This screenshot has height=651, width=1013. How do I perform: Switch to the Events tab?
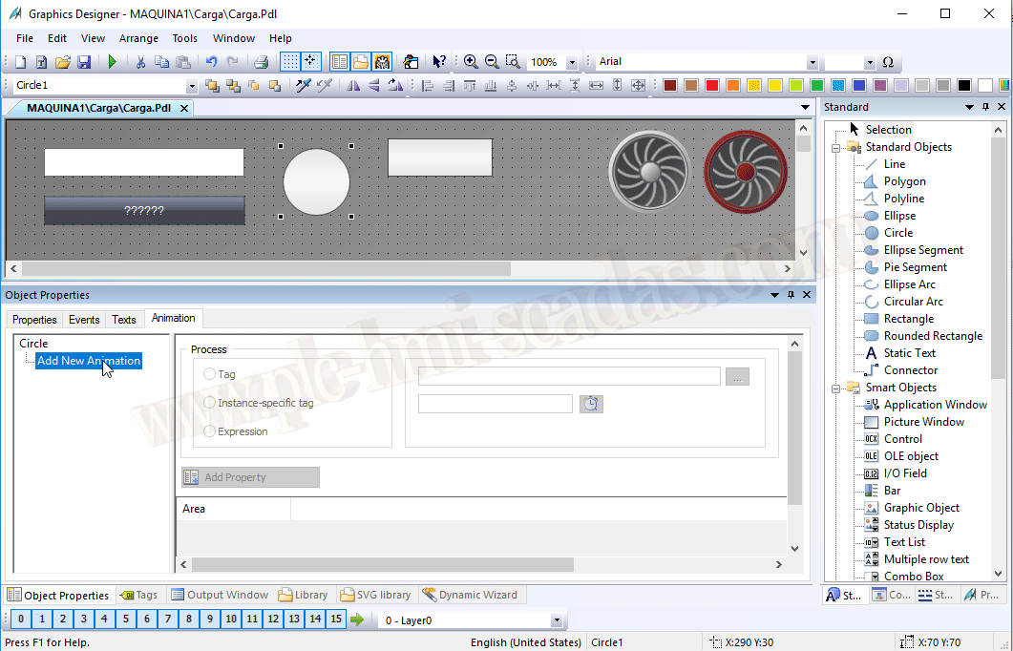click(84, 320)
